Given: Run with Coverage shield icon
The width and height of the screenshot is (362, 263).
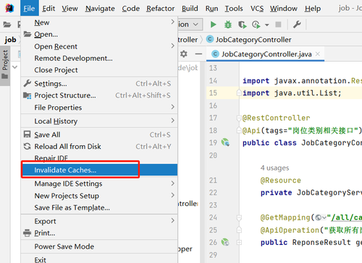Looking at the screenshot, I should pyautogui.click(x=242, y=25).
